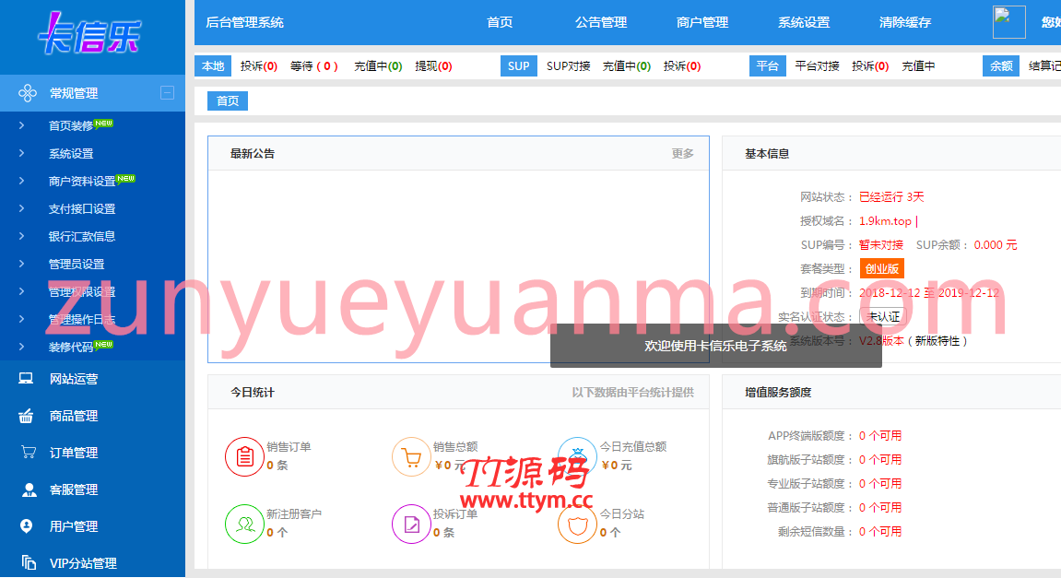Expand the 首页装修 submenu arrow
Screen dimensions: 1061x578
(21, 125)
